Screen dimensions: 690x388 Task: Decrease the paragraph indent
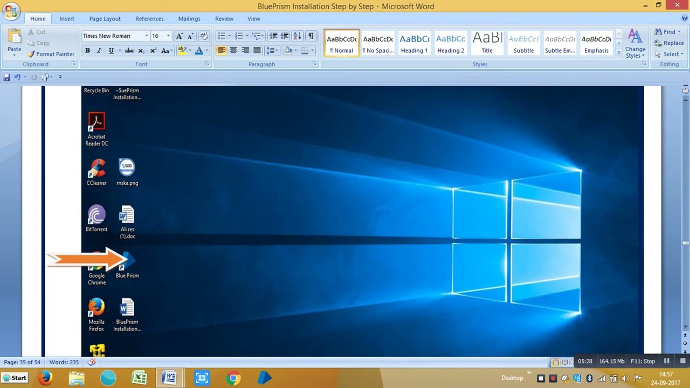[273, 36]
